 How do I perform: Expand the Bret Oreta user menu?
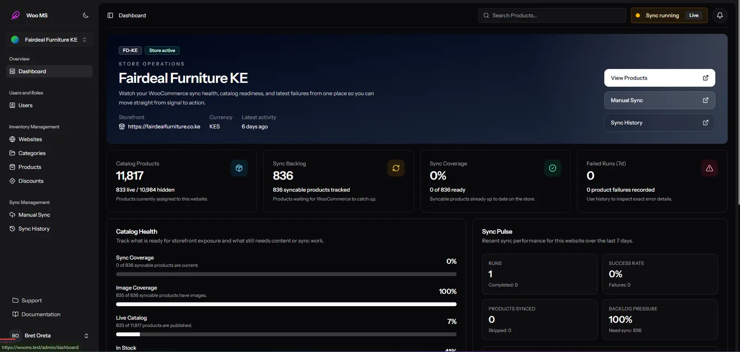[x=49, y=335]
